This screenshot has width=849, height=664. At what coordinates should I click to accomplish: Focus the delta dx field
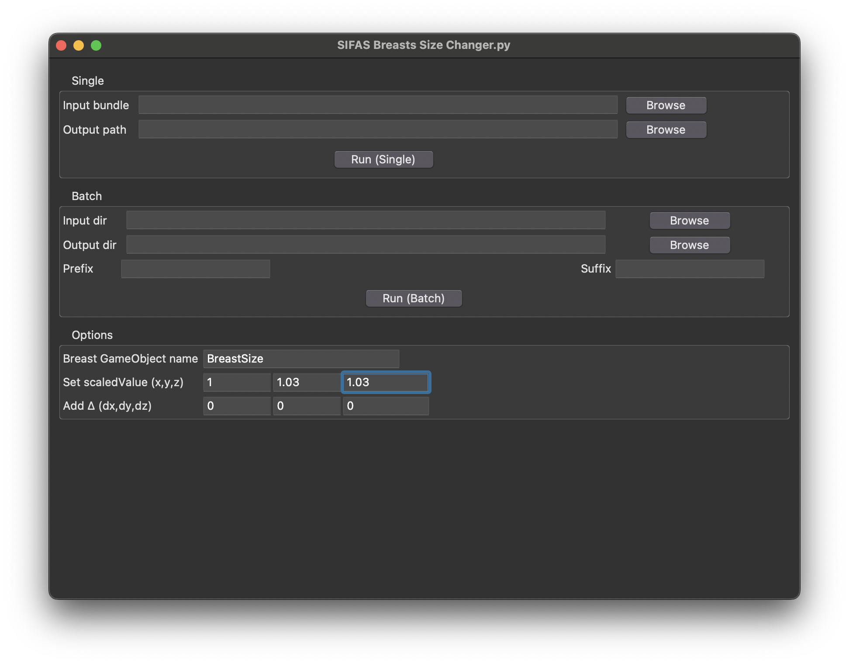(x=237, y=406)
